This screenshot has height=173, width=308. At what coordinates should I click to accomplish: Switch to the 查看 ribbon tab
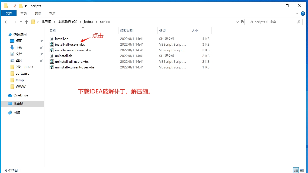click(52, 13)
